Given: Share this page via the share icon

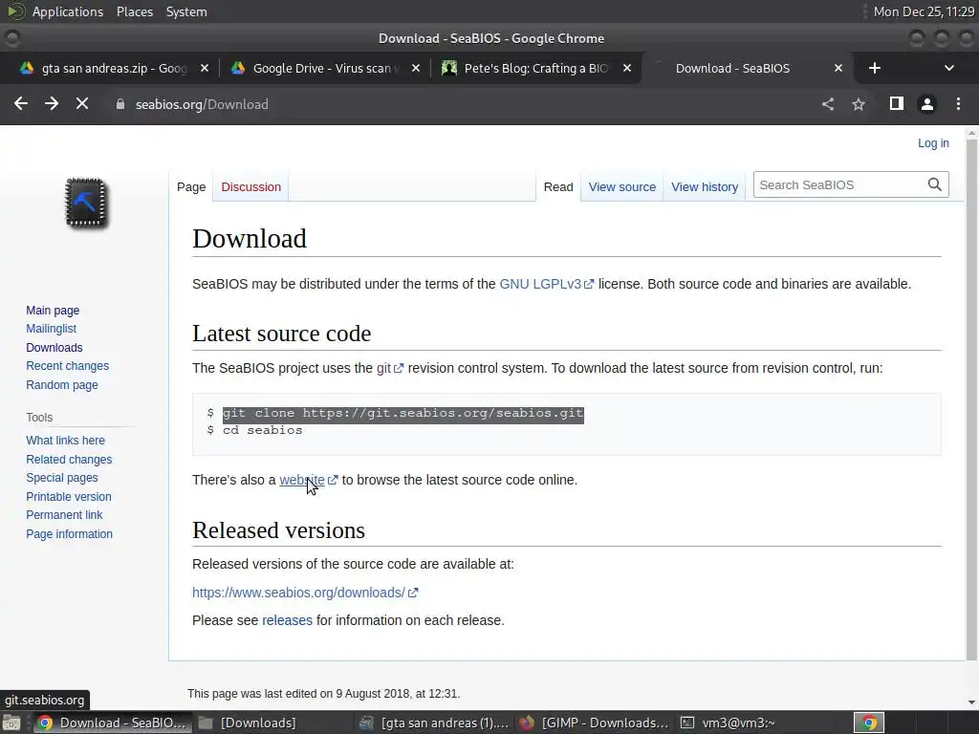Looking at the screenshot, I should [x=828, y=104].
